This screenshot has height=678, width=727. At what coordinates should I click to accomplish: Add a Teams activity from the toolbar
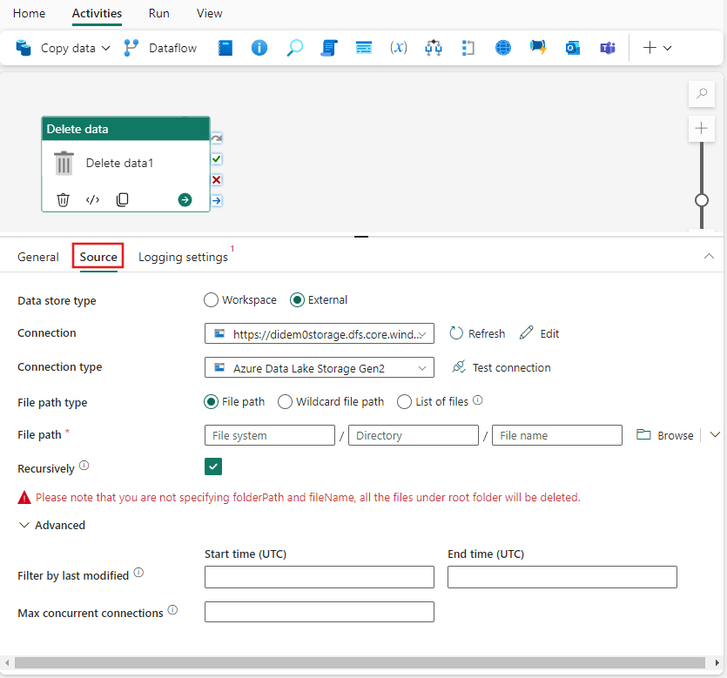[x=607, y=48]
